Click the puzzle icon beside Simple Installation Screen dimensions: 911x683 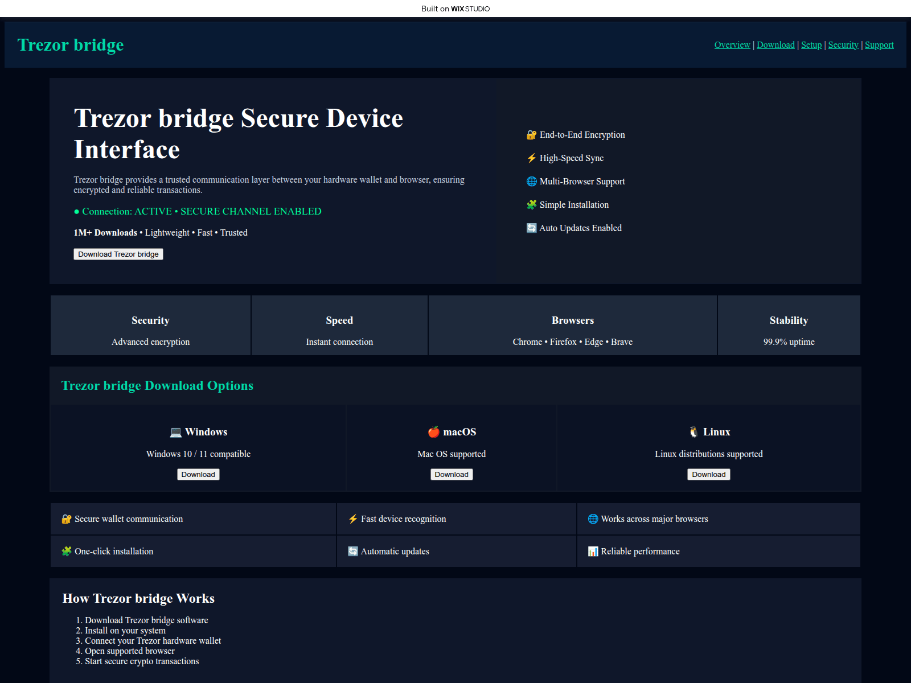click(532, 205)
